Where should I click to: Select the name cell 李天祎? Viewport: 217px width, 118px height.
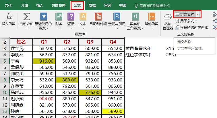click(x=21, y=80)
